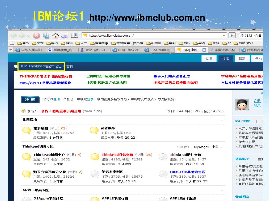Click the user avatar image in sidebar

(x=242, y=104)
